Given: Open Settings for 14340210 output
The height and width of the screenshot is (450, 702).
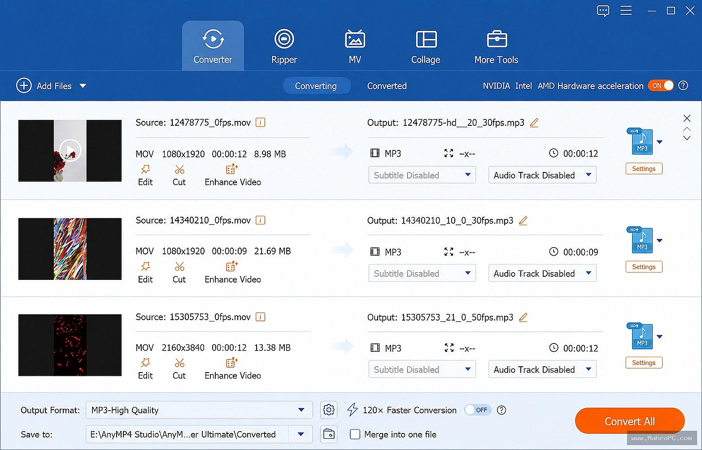Looking at the screenshot, I should tap(644, 266).
